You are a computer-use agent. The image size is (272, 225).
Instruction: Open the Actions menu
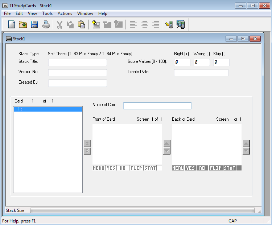[65, 13]
